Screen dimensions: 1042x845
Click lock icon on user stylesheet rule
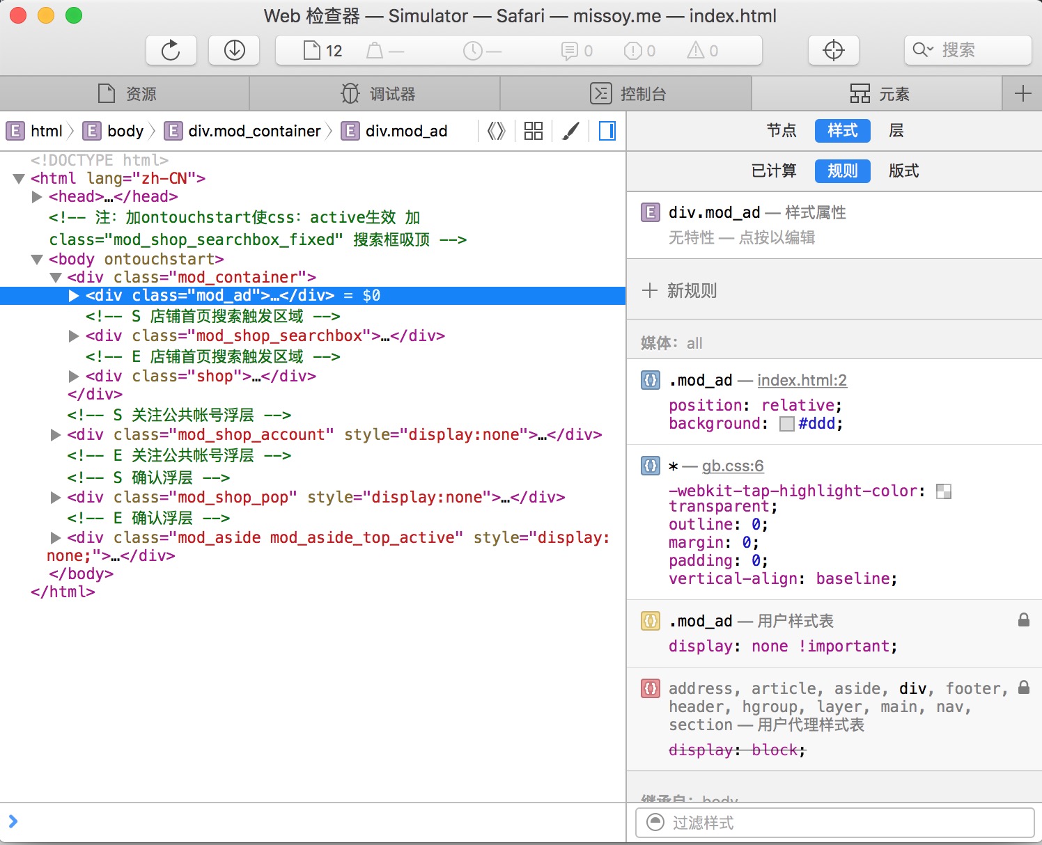[x=1024, y=619]
